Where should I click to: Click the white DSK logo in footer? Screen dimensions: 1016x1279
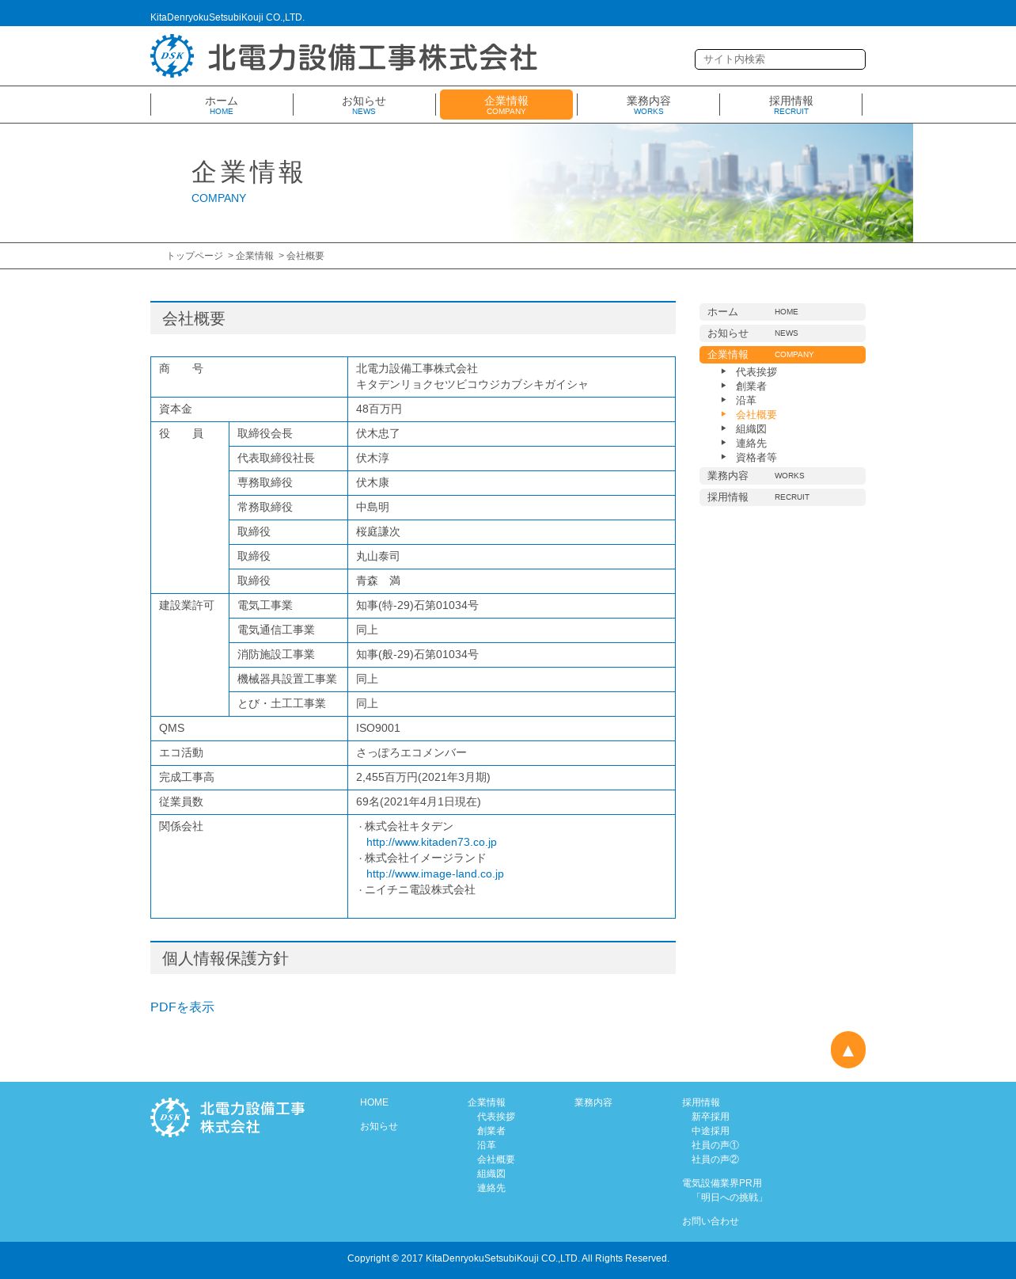(x=170, y=1117)
